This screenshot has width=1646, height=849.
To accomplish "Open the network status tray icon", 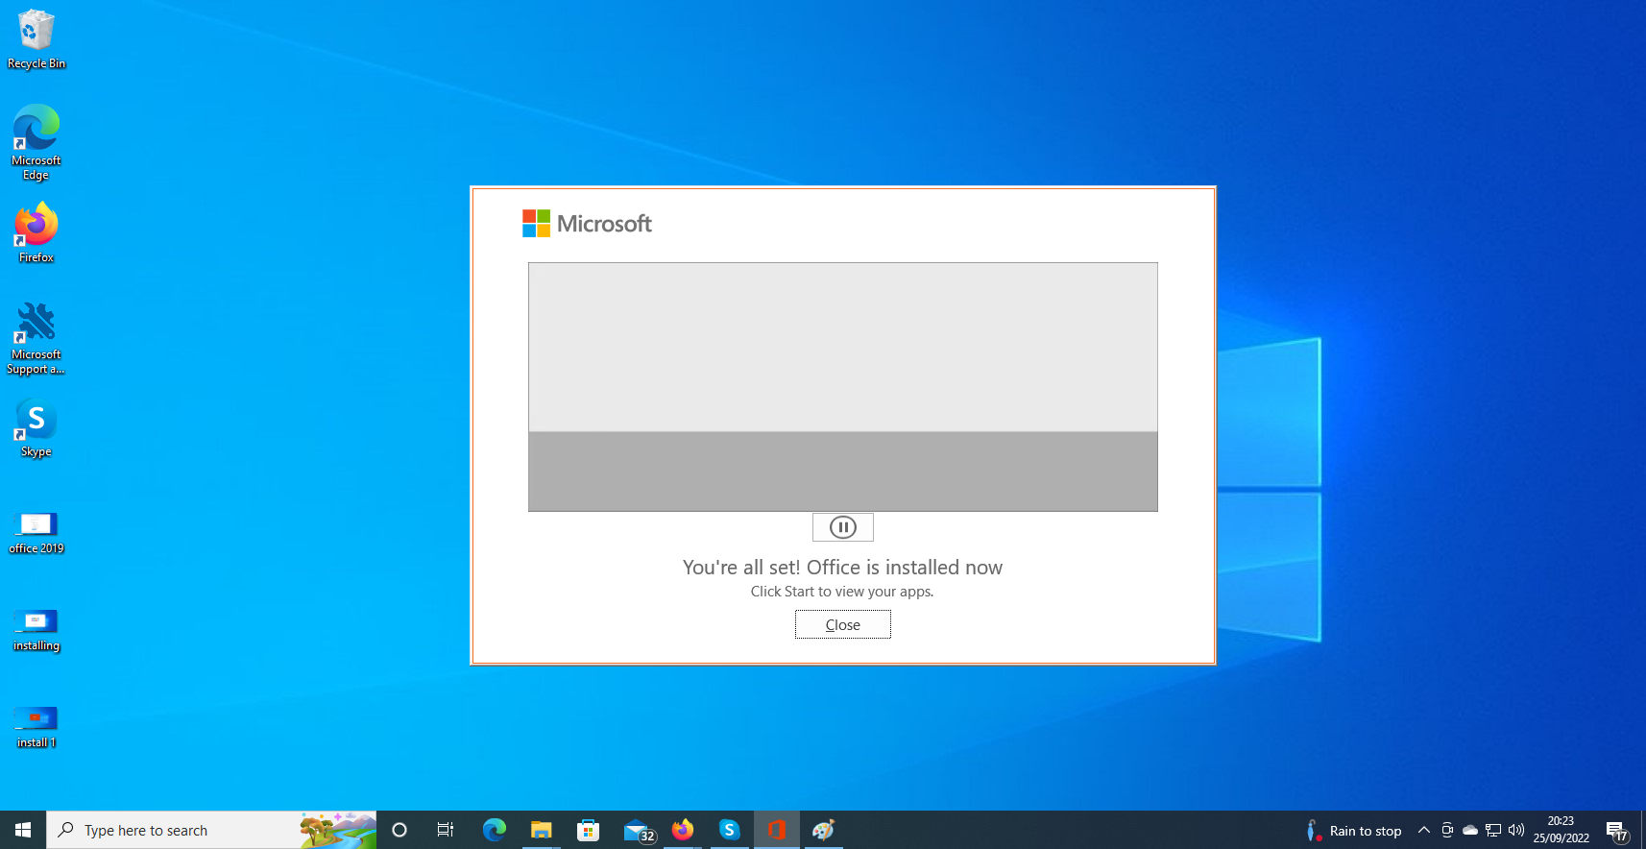I will pyautogui.click(x=1493, y=830).
